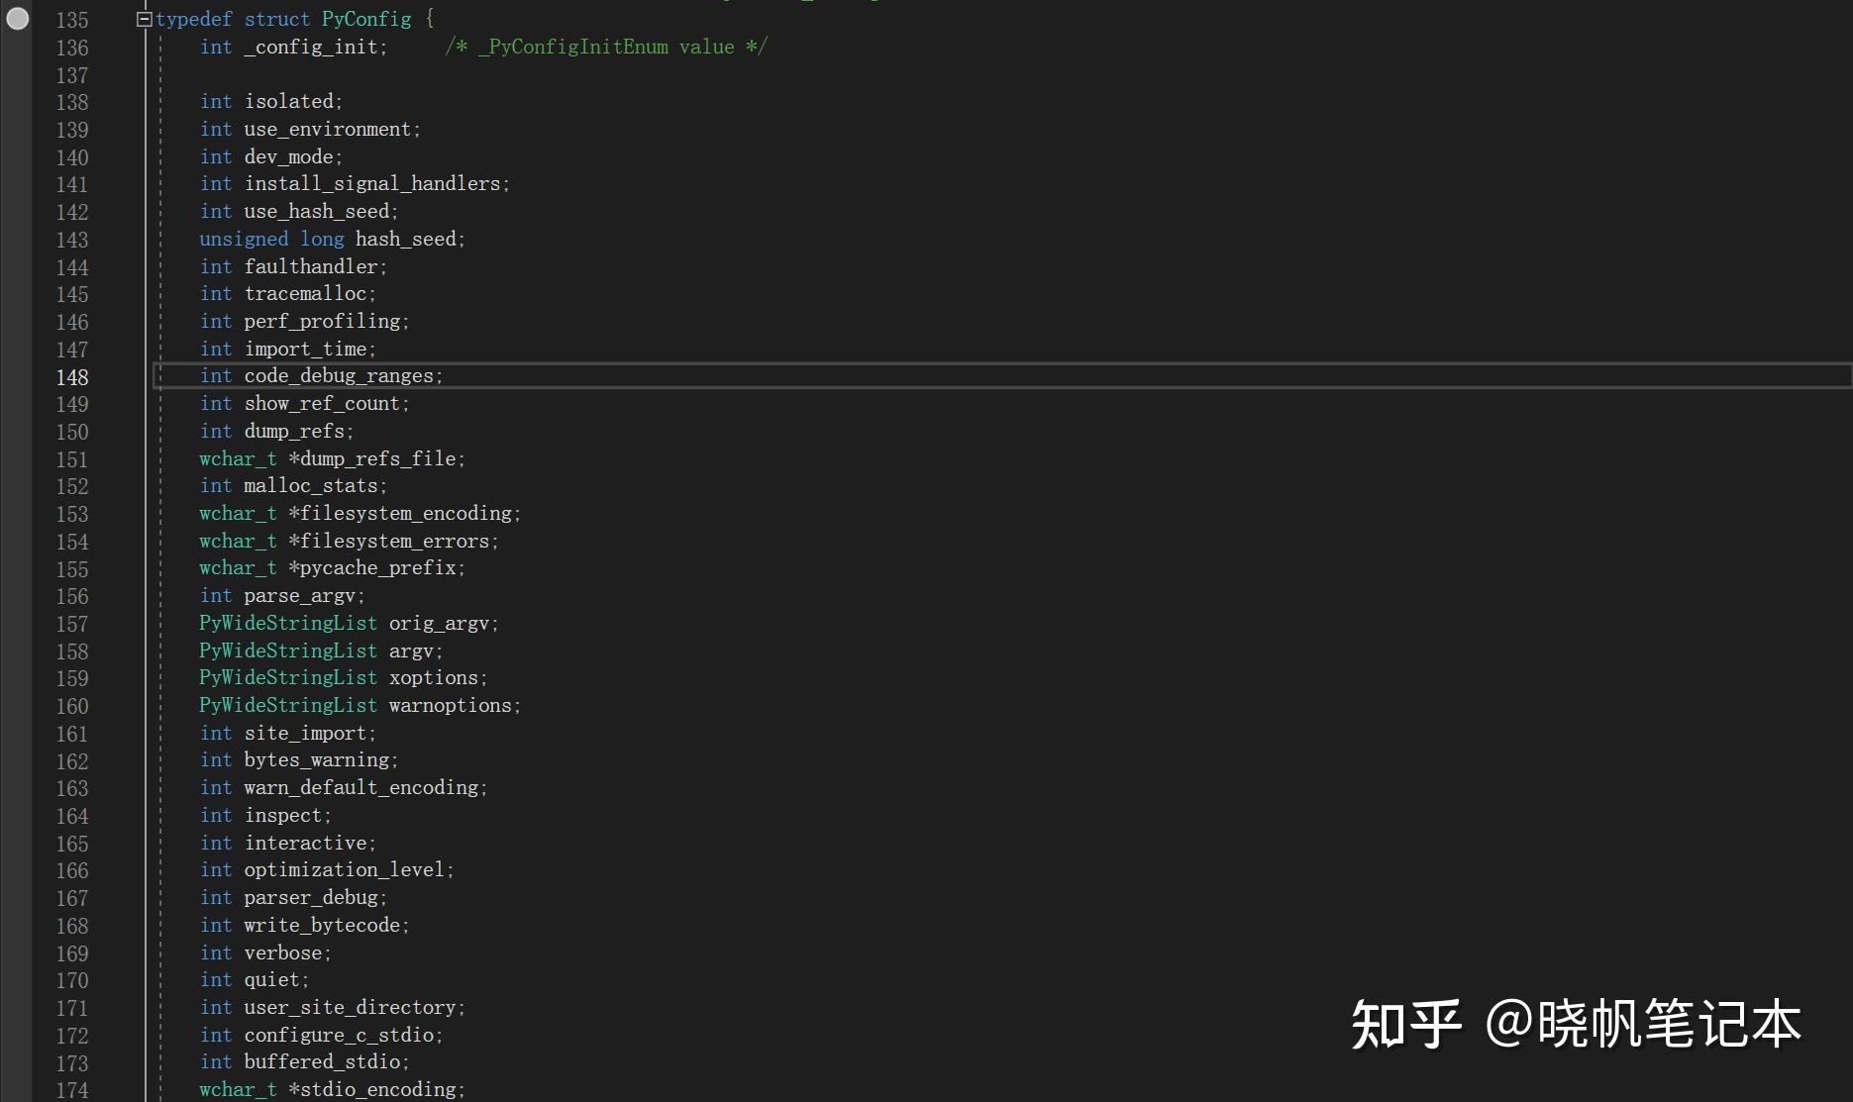1853x1102 pixels.
Task: Click the PyWideStringList orig_argv type
Action: click(287, 623)
